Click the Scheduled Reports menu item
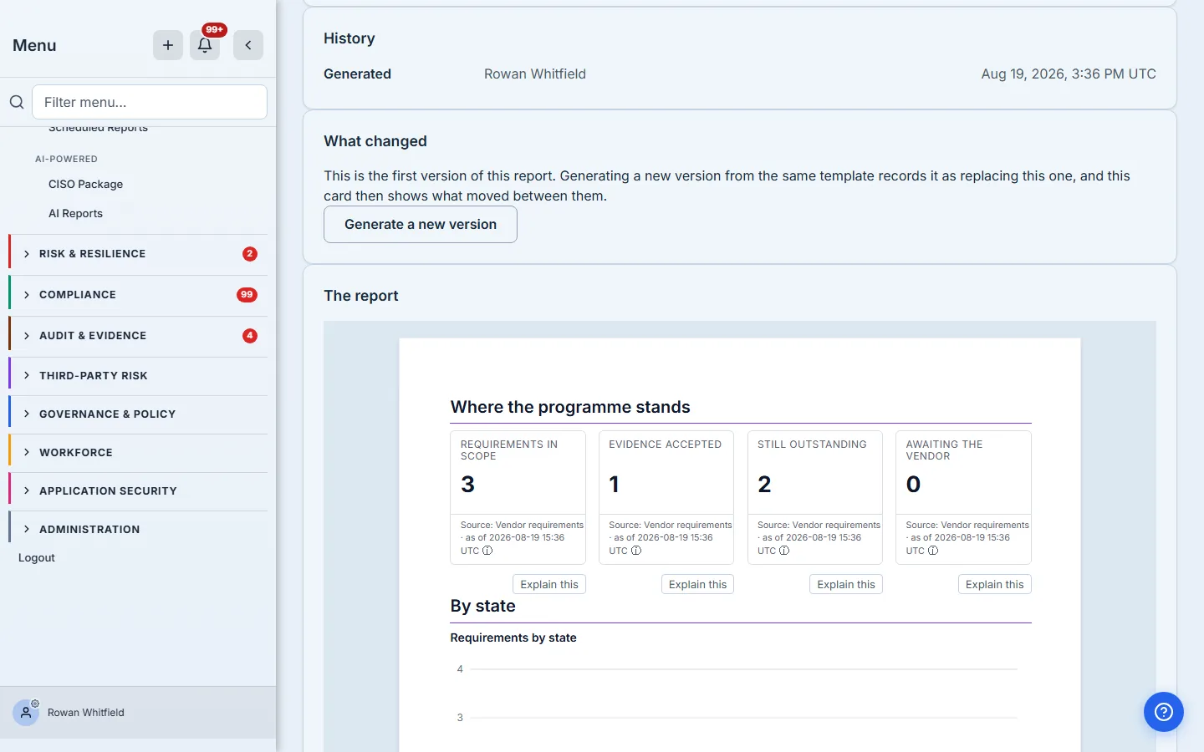The height and width of the screenshot is (752, 1204). pyautogui.click(x=98, y=129)
